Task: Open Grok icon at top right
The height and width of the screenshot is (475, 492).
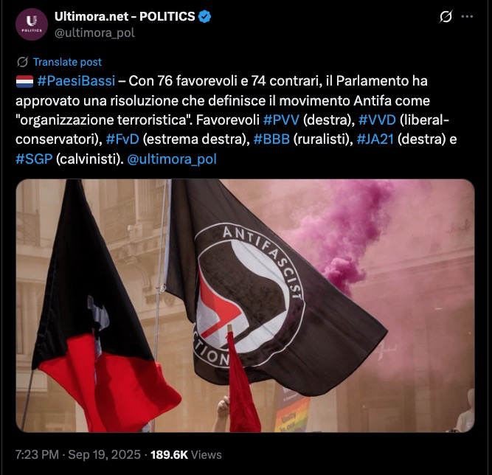Action: tap(446, 17)
